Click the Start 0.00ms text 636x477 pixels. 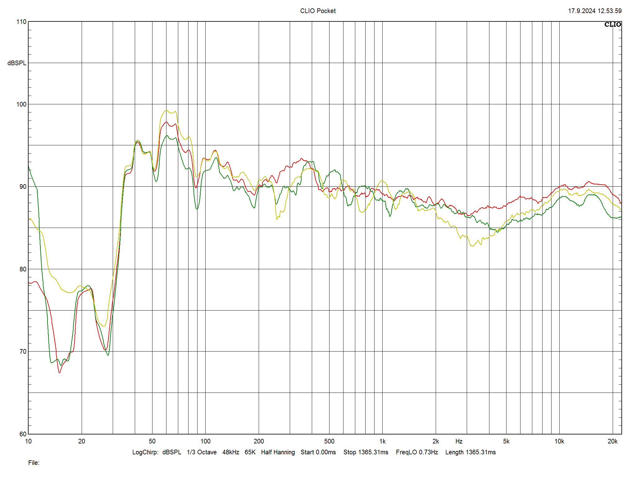coord(318,452)
